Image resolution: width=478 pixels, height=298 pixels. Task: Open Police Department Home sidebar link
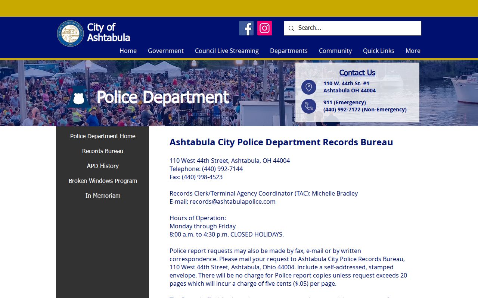click(x=103, y=136)
